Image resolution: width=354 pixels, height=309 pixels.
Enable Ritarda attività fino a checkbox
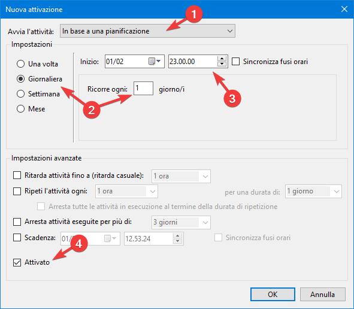(17, 175)
